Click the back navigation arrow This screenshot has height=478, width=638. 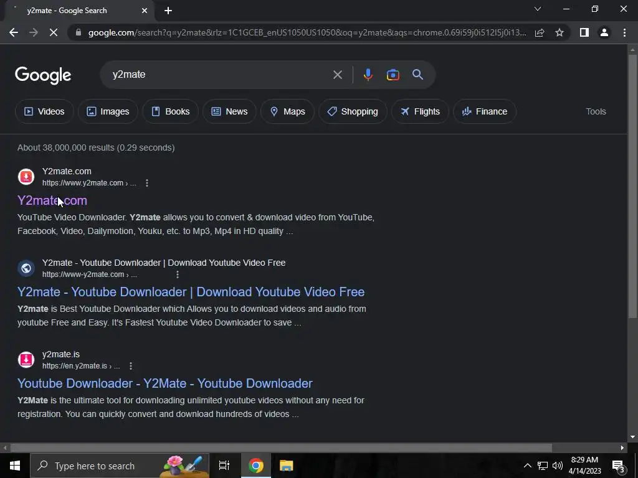[14, 32]
